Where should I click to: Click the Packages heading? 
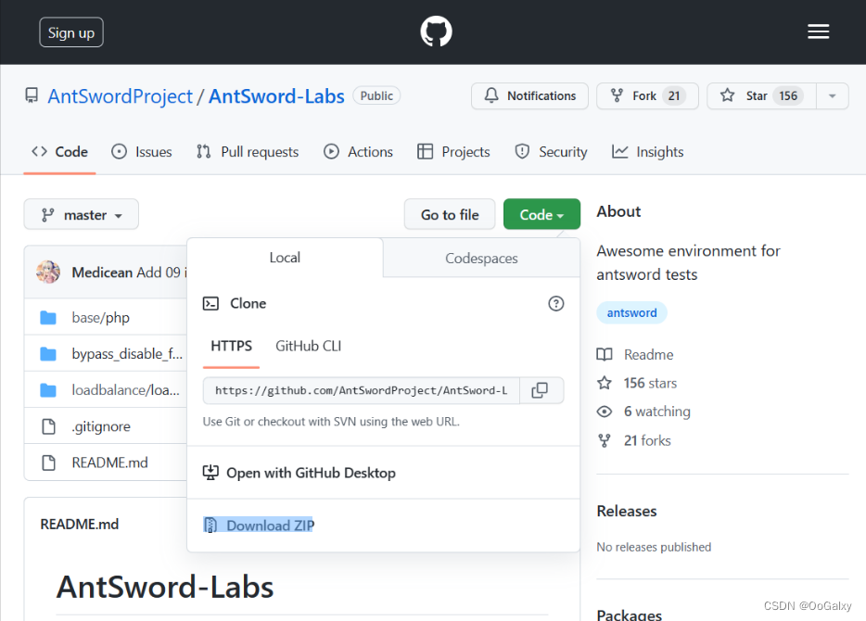629,615
